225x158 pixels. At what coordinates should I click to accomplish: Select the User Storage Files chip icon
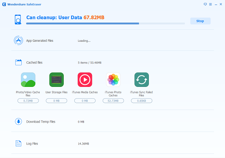(x=56, y=80)
